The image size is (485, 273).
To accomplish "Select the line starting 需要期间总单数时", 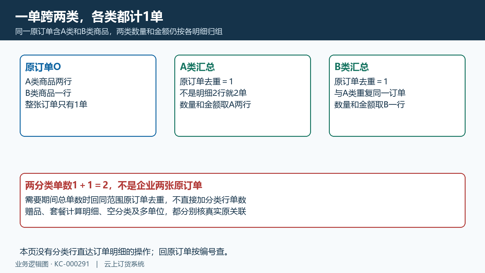I will coord(135,200).
